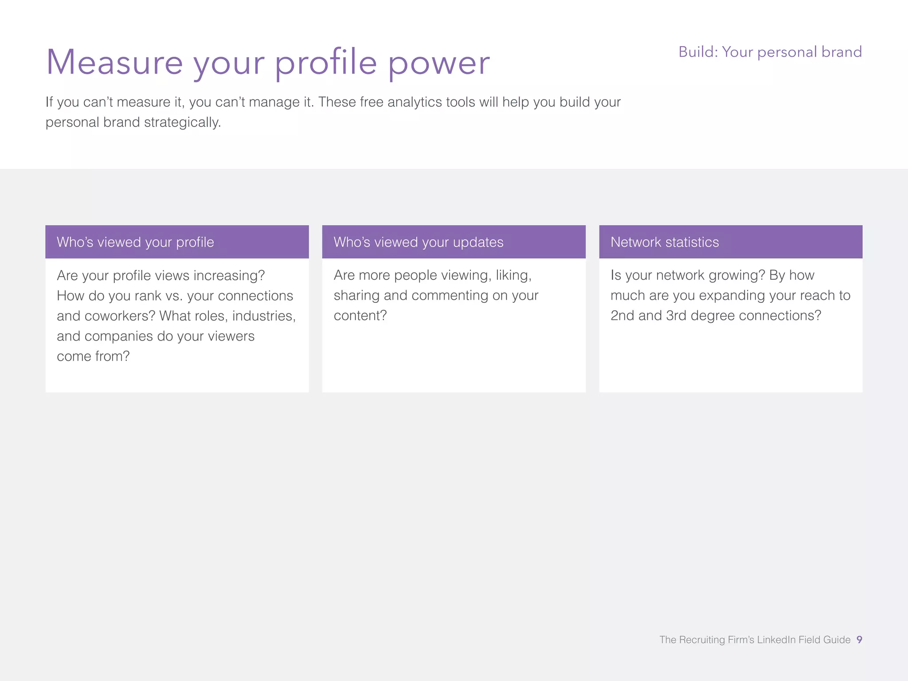Viewport: 908px width, 681px height.
Task: Click the 'Are your profile views increasing?' paragraph
Action: point(176,316)
